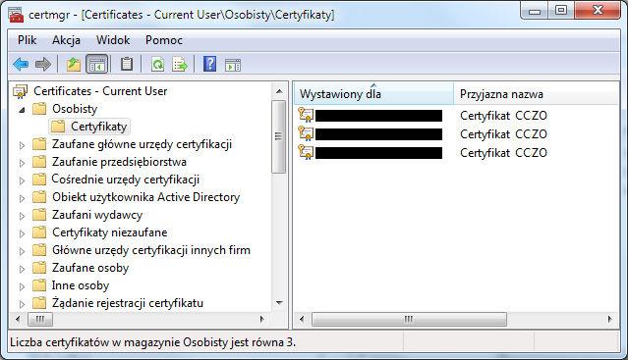
Task: Click tree pane scroll up arrow
Action: pos(279,91)
